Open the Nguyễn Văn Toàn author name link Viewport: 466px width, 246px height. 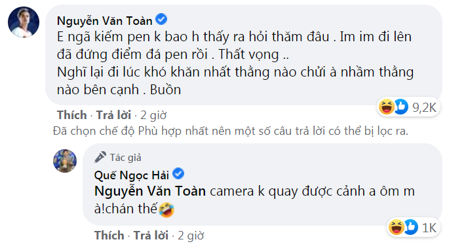click(x=105, y=21)
